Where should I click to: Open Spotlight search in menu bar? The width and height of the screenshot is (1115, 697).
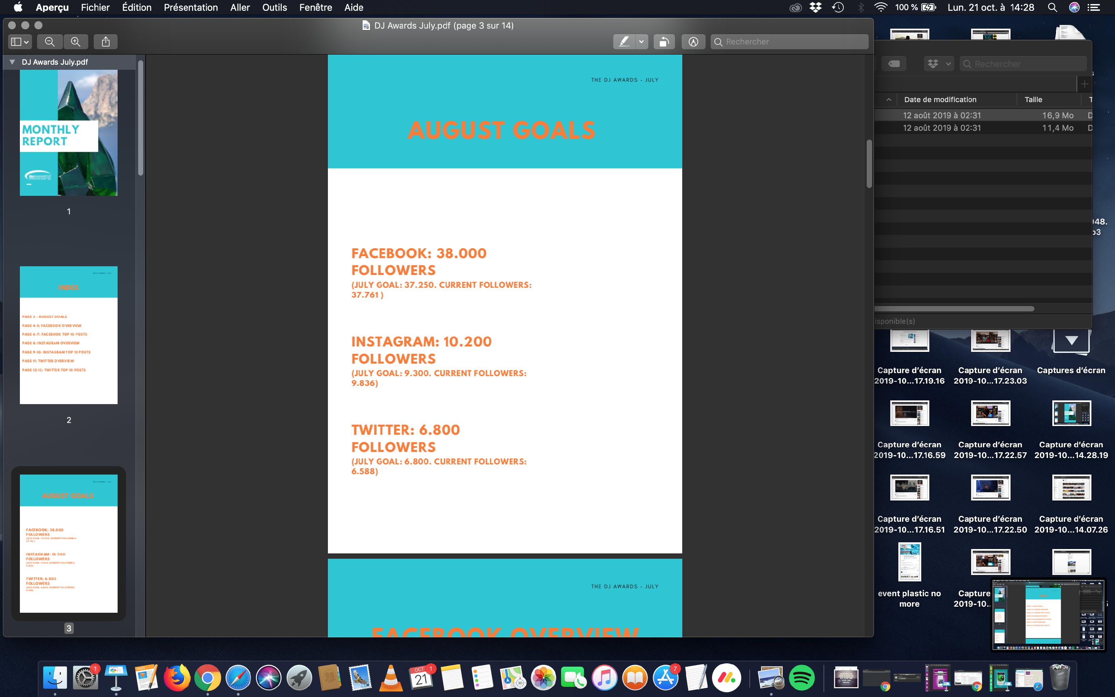(1052, 7)
